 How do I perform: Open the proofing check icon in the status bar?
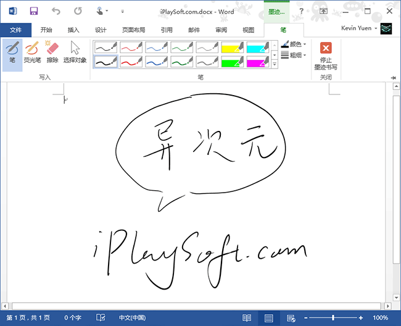click(101, 317)
